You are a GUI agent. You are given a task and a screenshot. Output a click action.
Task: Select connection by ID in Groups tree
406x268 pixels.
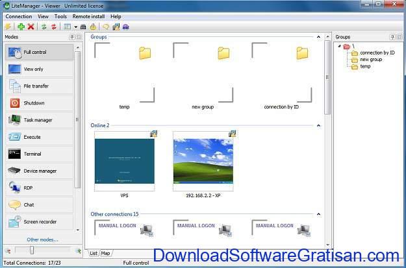[x=377, y=53]
